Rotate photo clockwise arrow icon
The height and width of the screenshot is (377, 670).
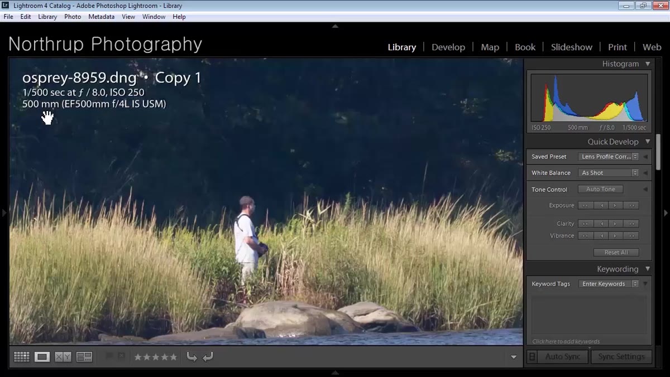[208, 357]
